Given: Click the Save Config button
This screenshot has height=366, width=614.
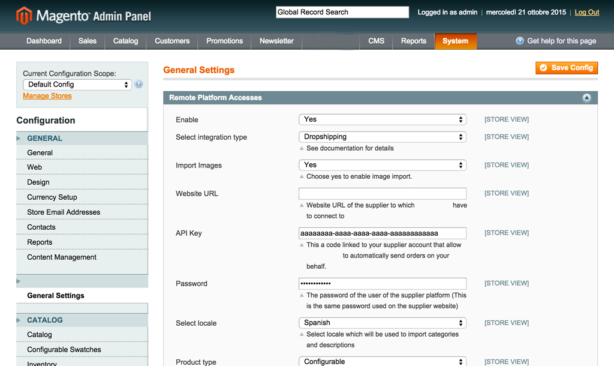Looking at the screenshot, I should 567,68.
